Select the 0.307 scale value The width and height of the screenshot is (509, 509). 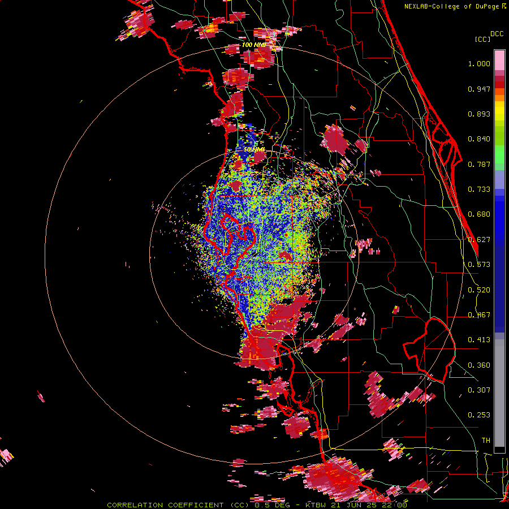point(479,390)
